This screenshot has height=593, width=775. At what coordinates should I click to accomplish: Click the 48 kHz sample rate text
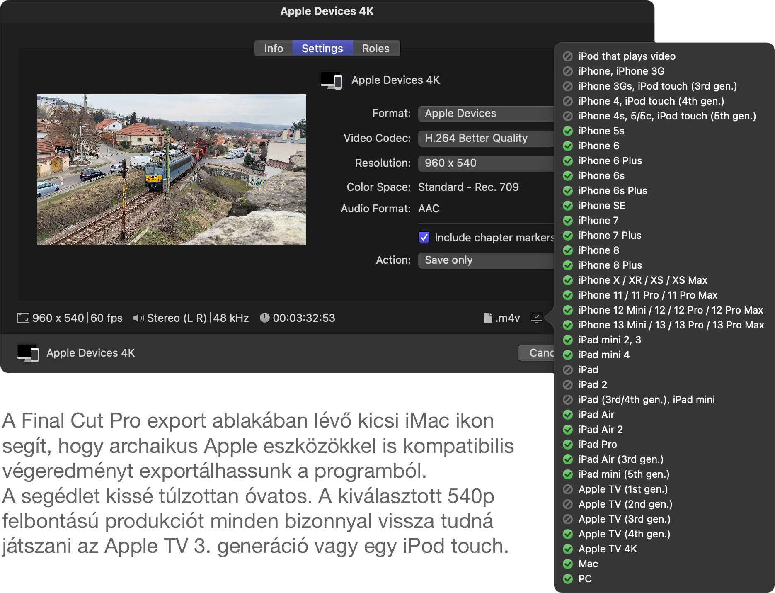[x=231, y=318]
